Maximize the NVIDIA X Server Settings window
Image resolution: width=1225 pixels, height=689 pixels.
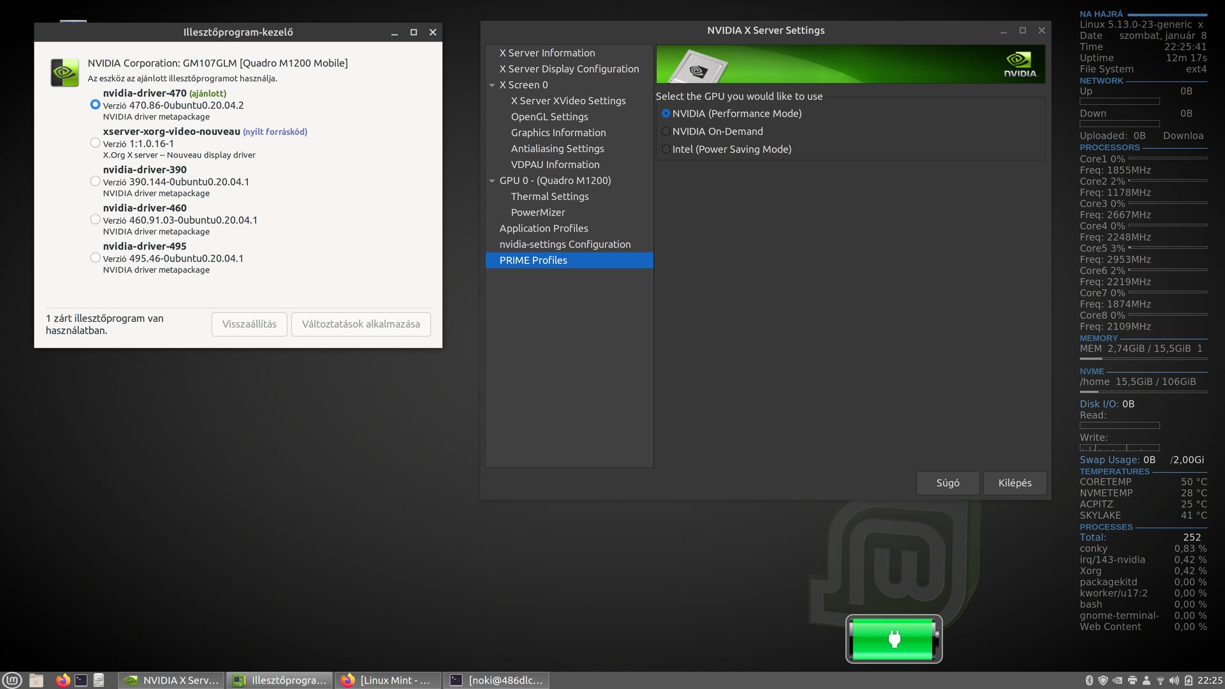1023,31
